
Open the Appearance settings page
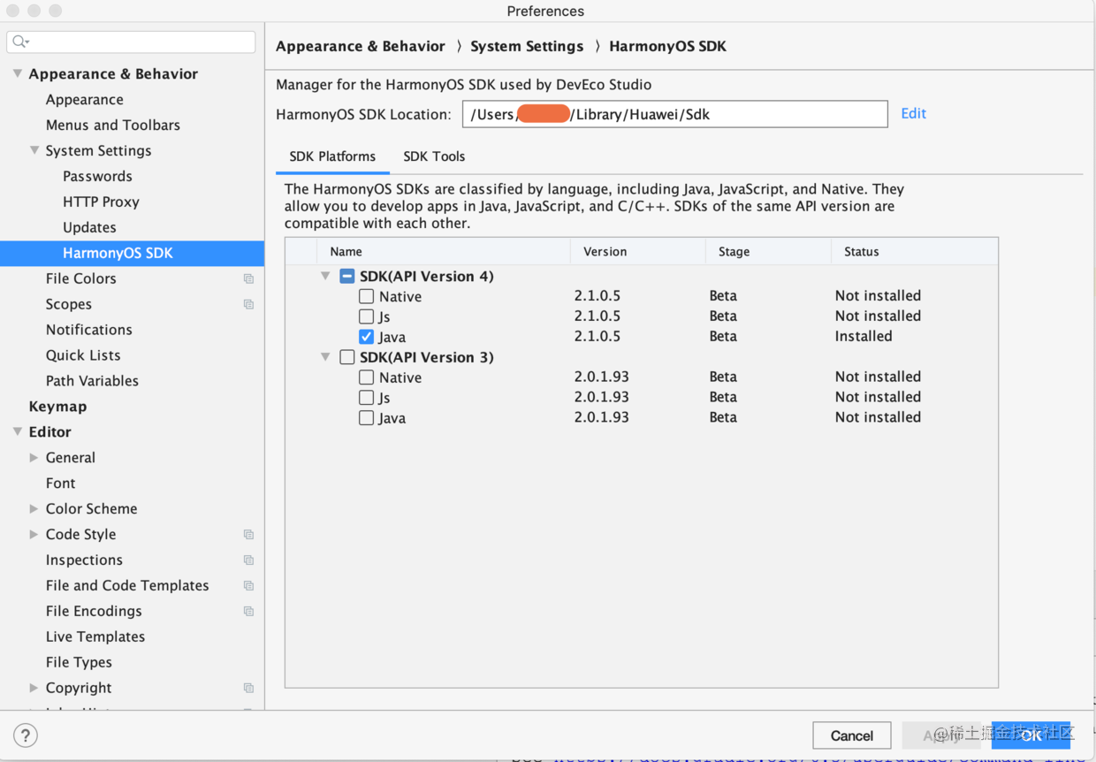pyautogui.click(x=85, y=100)
